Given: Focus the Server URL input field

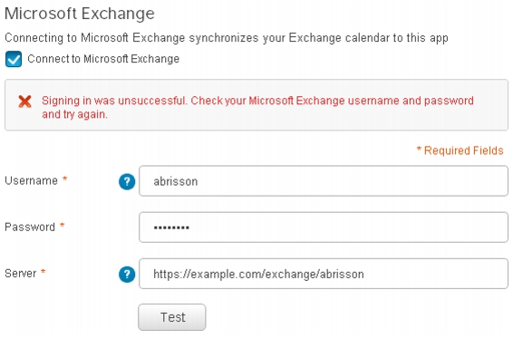Looking at the screenshot, I should pyautogui.click(x=324, y=274).
